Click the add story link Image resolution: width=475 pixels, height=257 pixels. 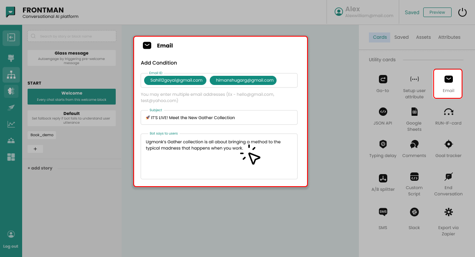click(x=40, y=168)
